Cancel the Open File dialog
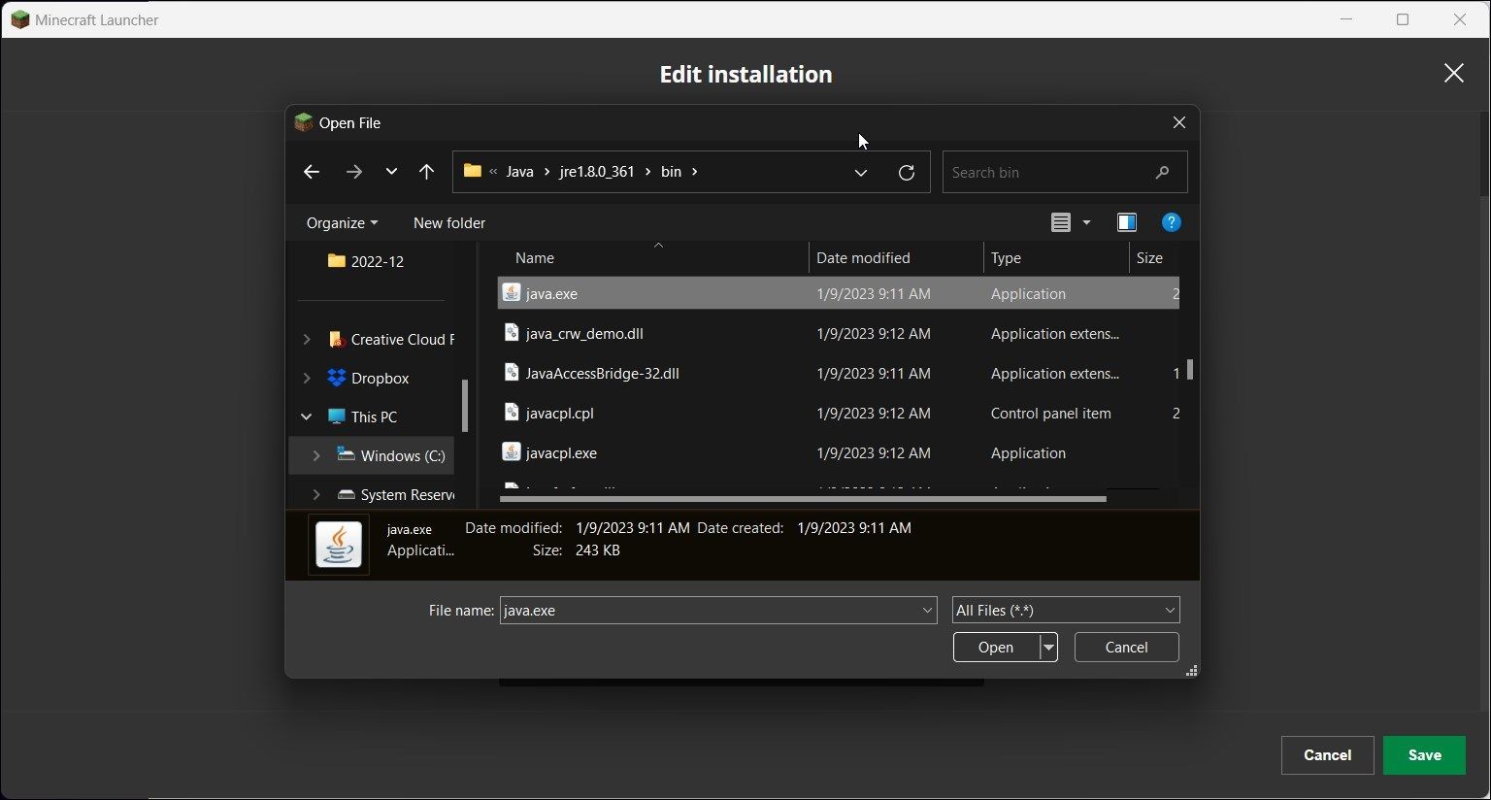 pos(1127,648)
